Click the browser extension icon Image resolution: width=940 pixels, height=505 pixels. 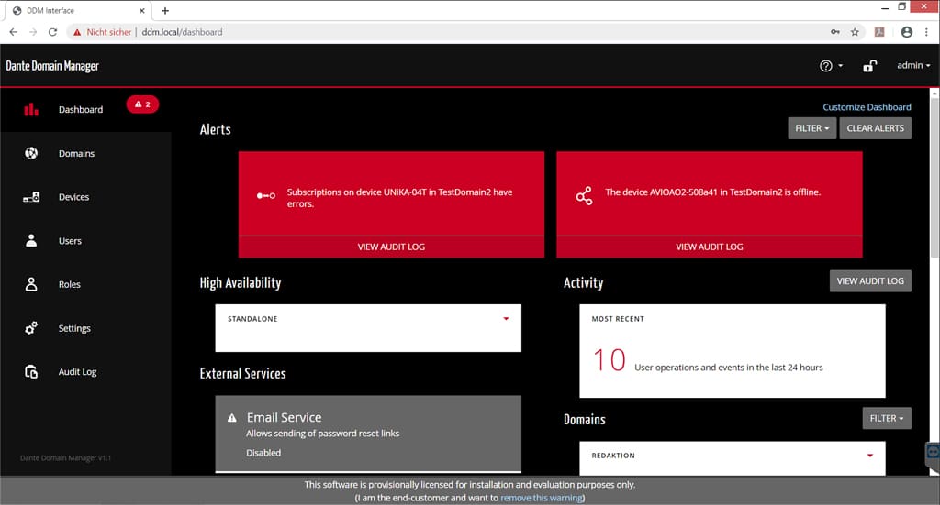click(x=879, y=32)
